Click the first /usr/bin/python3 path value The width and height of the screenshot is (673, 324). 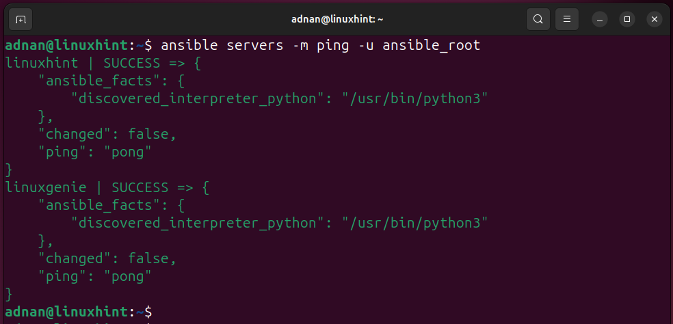point(415,98)
